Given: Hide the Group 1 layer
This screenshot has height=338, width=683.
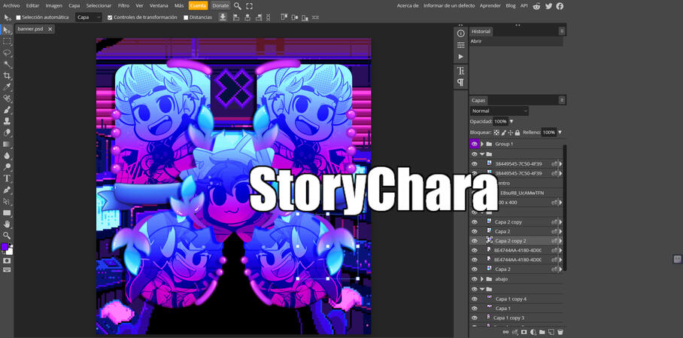Looking at the screenshot, I should pos(474,144).
